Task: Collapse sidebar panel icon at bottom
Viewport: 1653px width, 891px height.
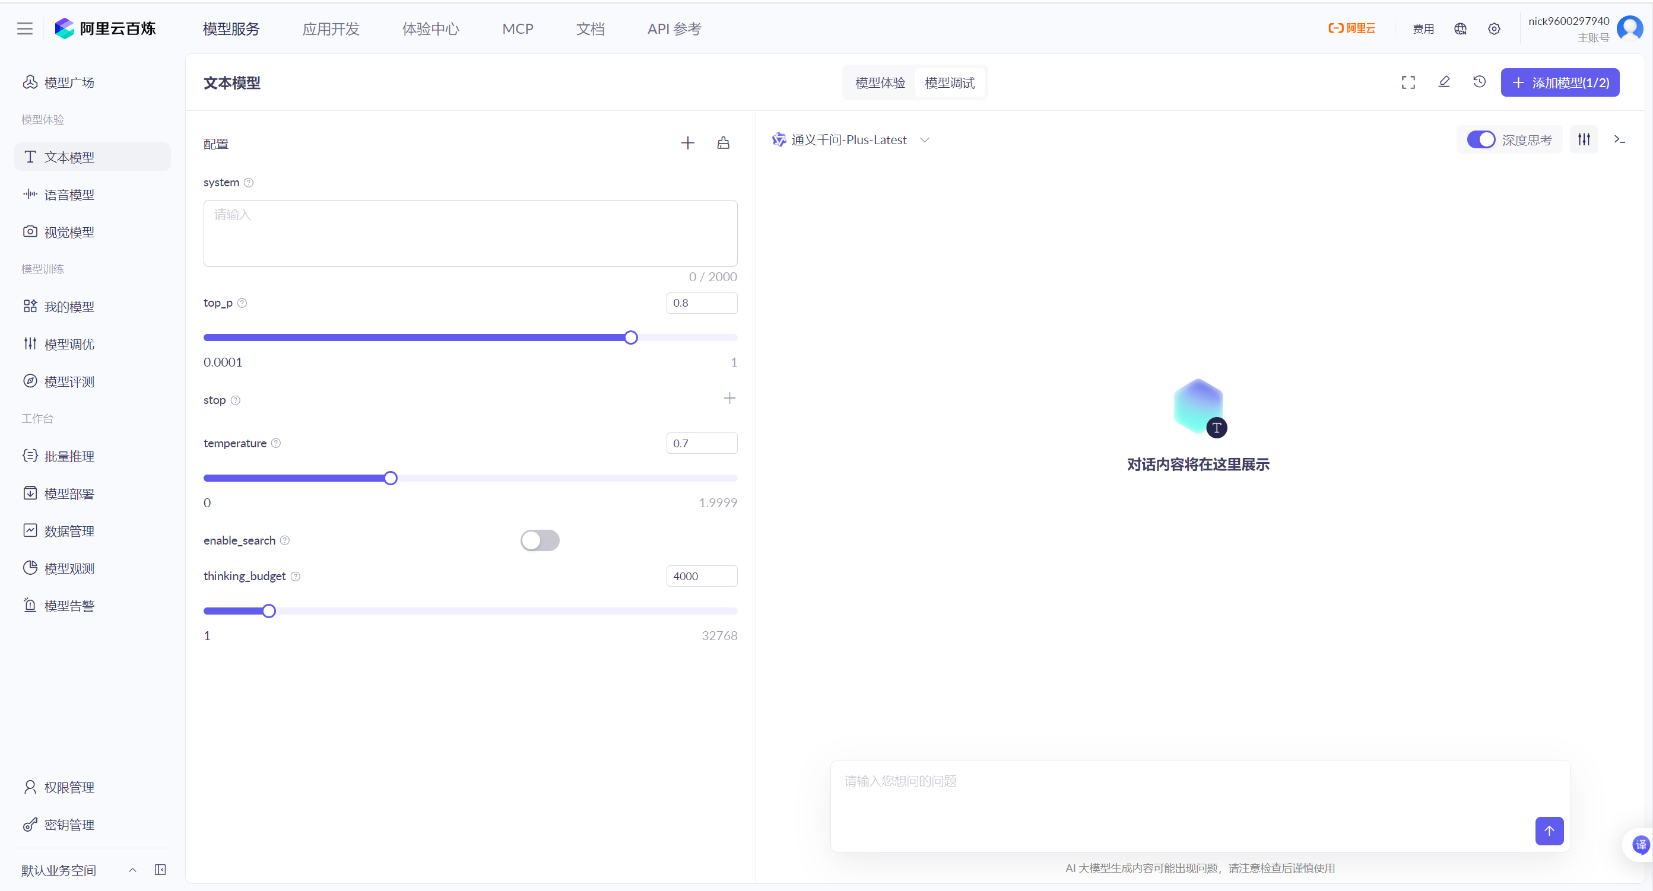Action: (160, 870)
